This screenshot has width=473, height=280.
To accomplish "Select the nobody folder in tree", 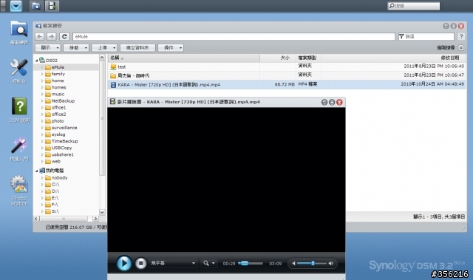I will 59,178.
